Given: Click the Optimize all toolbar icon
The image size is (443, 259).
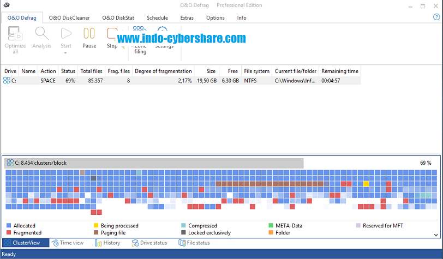Looking at the screenshot, I should 15,34.
